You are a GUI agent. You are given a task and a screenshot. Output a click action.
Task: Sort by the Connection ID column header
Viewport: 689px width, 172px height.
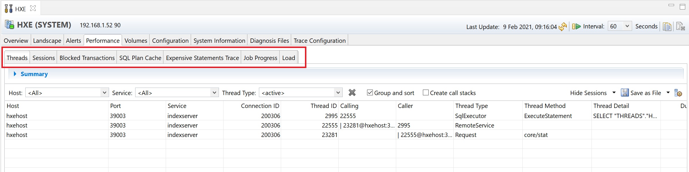coord(260,106)
